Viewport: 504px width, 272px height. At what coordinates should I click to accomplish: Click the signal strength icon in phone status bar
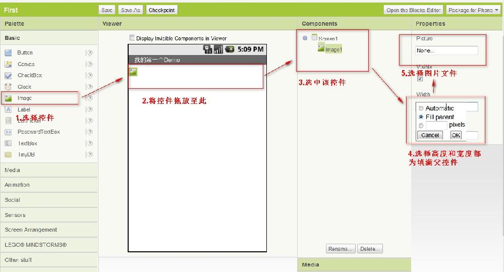[218, 49]
